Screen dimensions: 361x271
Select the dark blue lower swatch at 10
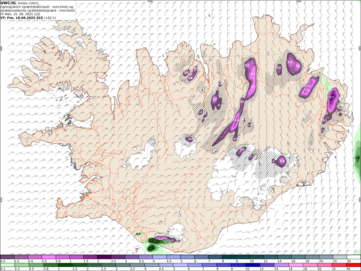click(252, 265)
